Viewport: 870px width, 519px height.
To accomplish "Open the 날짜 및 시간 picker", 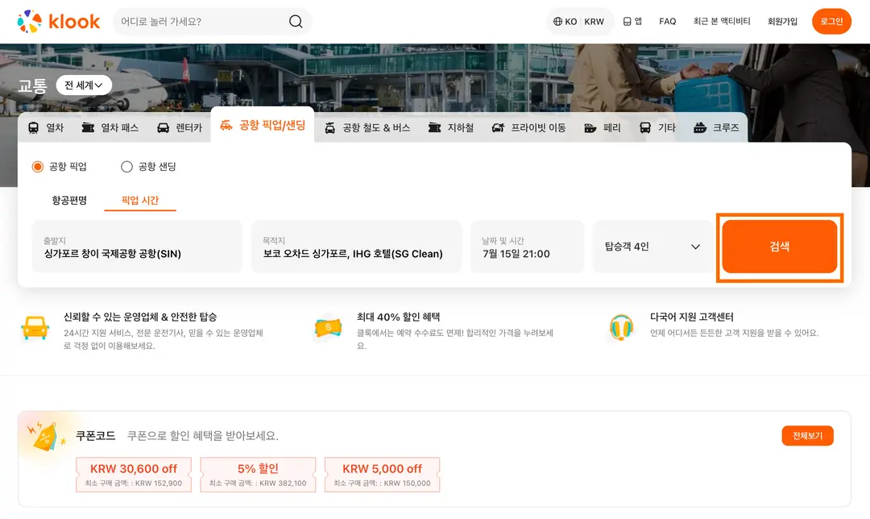I will (x=527, y=247).
